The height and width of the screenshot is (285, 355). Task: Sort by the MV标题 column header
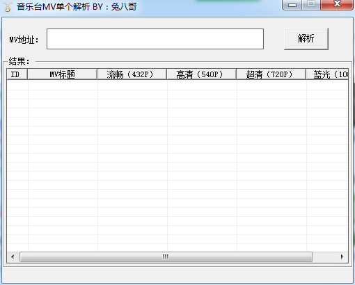(63, 74)
